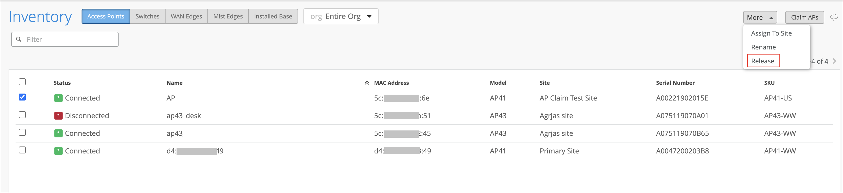843x193 pixels.
Task: Switch to the Switches tab
Action: pos(147,16)
